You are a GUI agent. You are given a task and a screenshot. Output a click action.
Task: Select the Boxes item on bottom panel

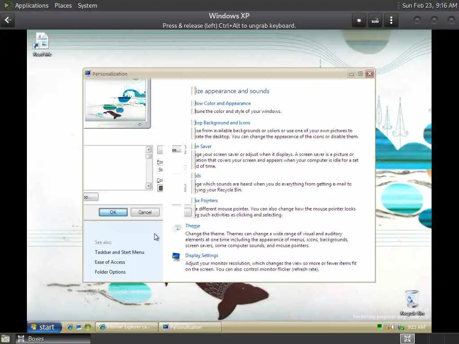coord(53,339)
